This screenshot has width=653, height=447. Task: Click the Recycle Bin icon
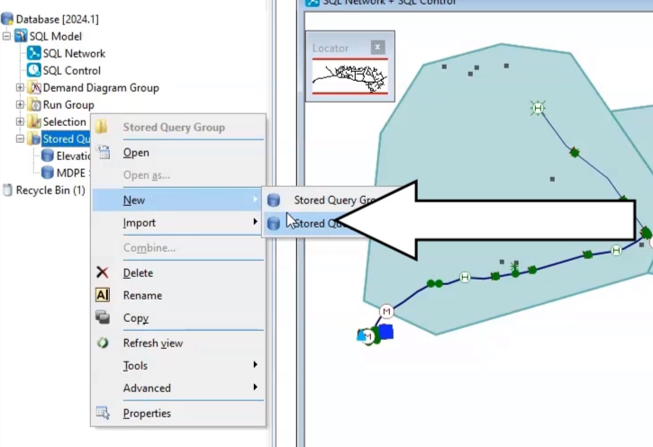7,190
